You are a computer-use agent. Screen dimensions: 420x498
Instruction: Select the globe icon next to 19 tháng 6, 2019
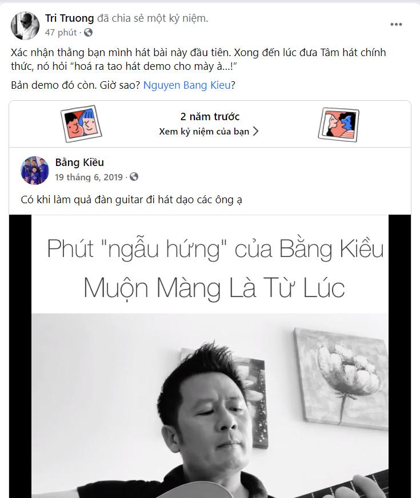[134, 177]
